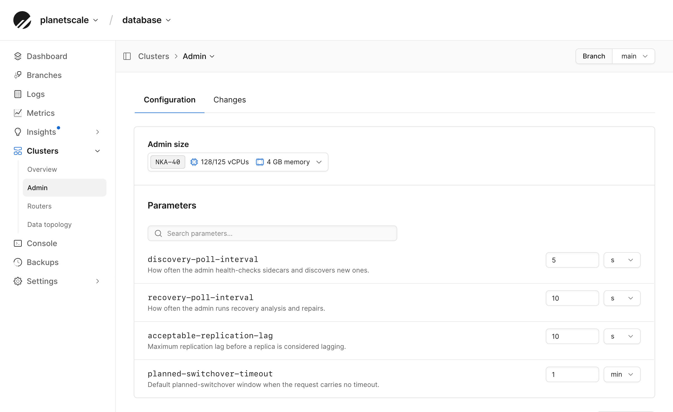Click the Metrics chart icon

(x=18, y=113)
